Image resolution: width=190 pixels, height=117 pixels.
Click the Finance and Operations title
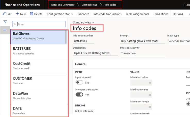coord(22,5)
